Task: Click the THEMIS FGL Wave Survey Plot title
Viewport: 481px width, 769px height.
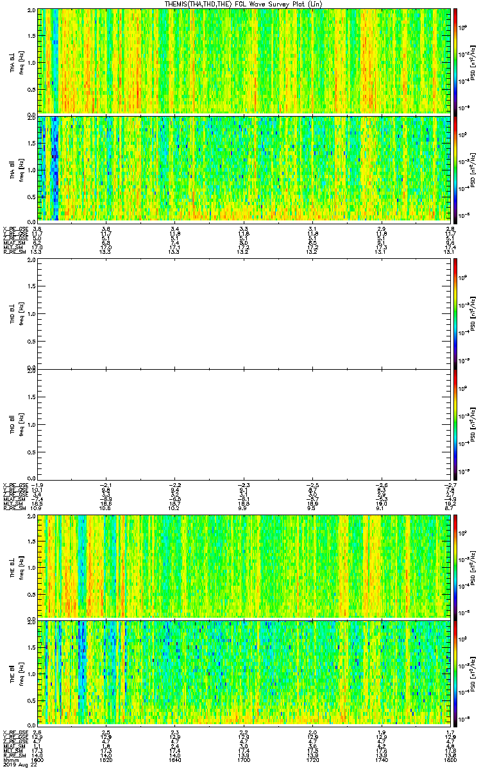Action: click(x=244, y=4)
